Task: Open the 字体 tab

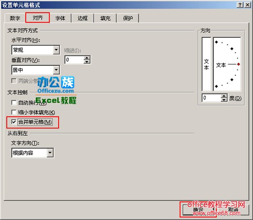Action: 60,18
